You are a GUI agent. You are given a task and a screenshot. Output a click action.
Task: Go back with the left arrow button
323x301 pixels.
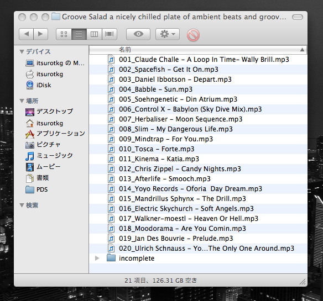coord(26,34)
